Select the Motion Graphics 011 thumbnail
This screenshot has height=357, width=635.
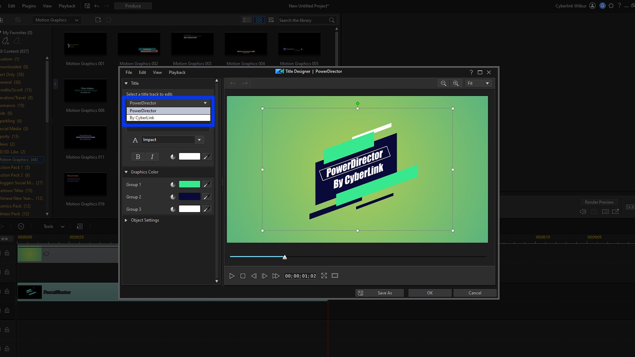pos(85,137)
